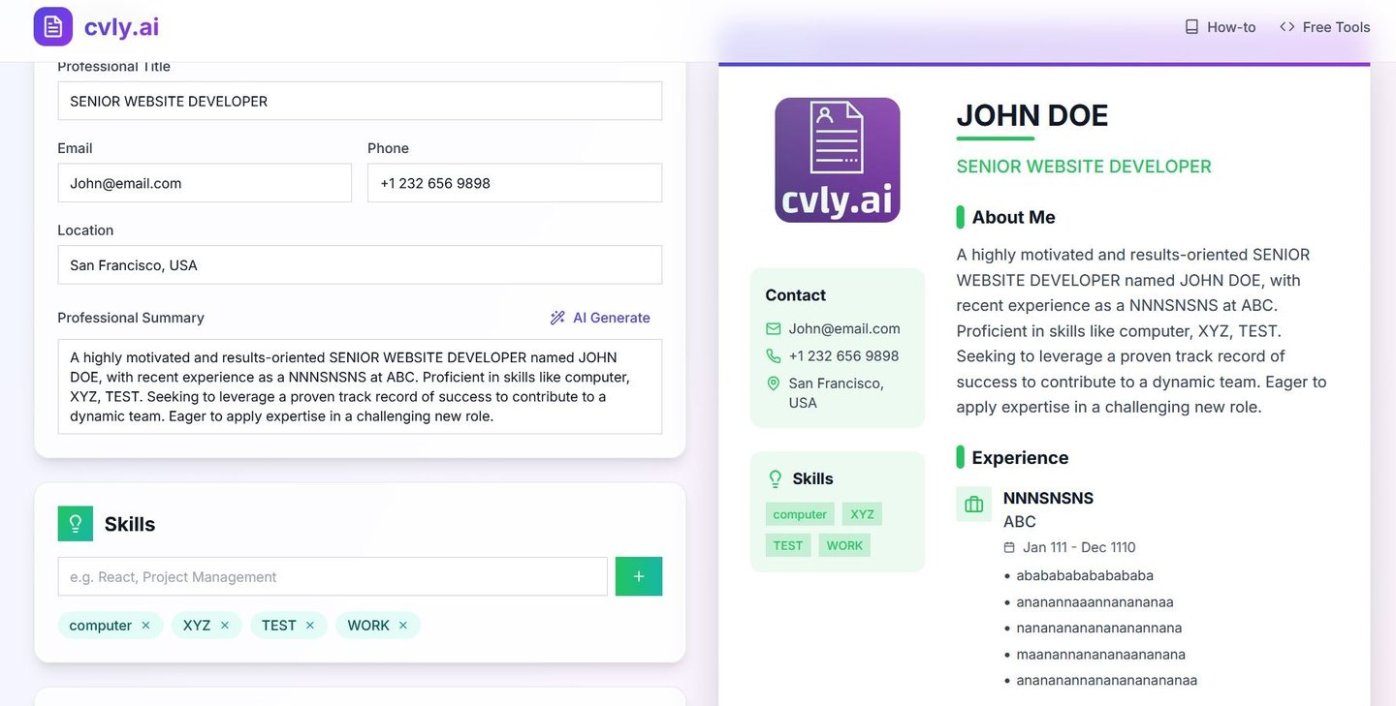Click the About Me heading
This screenshot has width=1396, height=706.
[x=1014, y=217]
